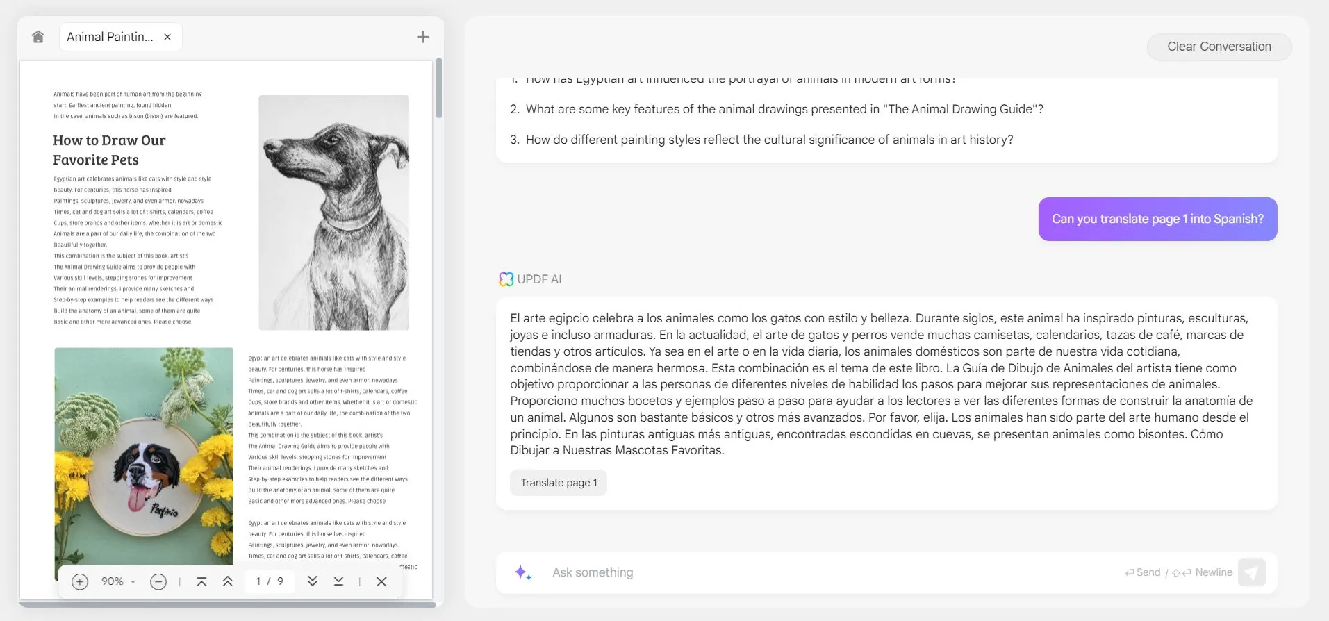1329x621 pixels.
Task: Close the floating page navigation toolbar
Action: point(381,581)
